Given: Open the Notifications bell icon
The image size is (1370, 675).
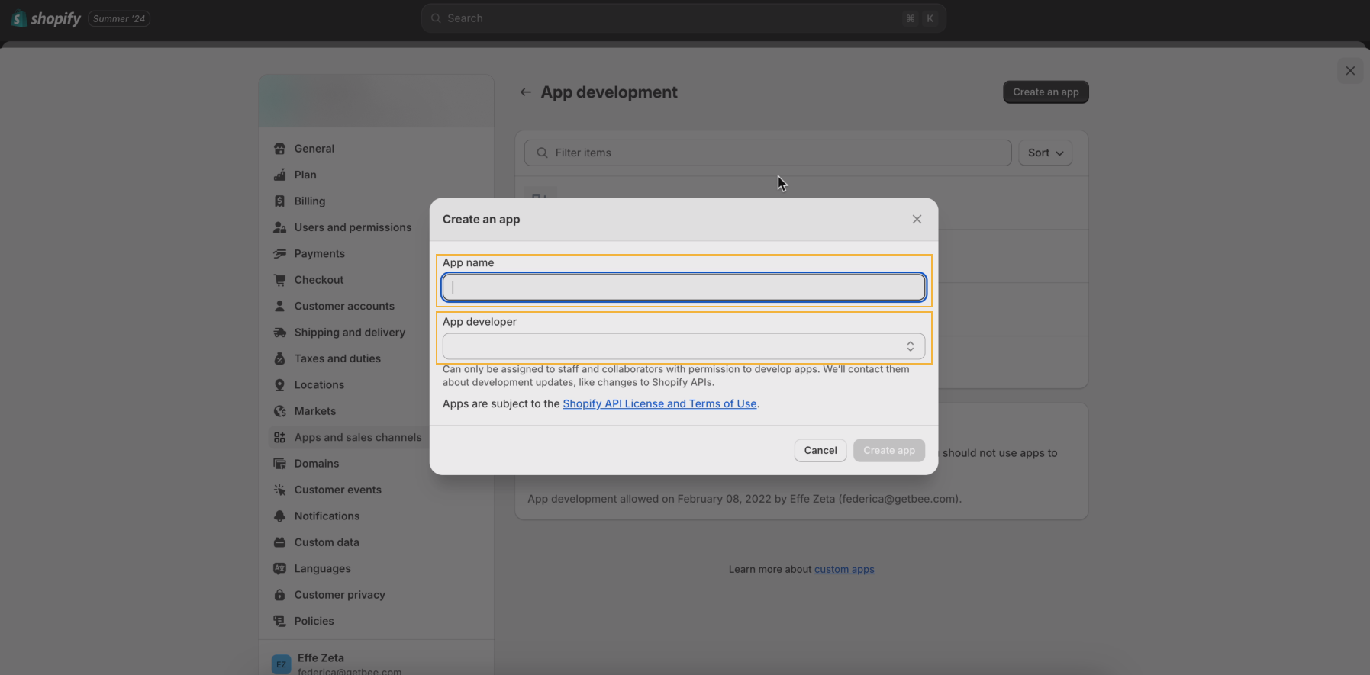Looking at the screenshot, I should point(279,516).
